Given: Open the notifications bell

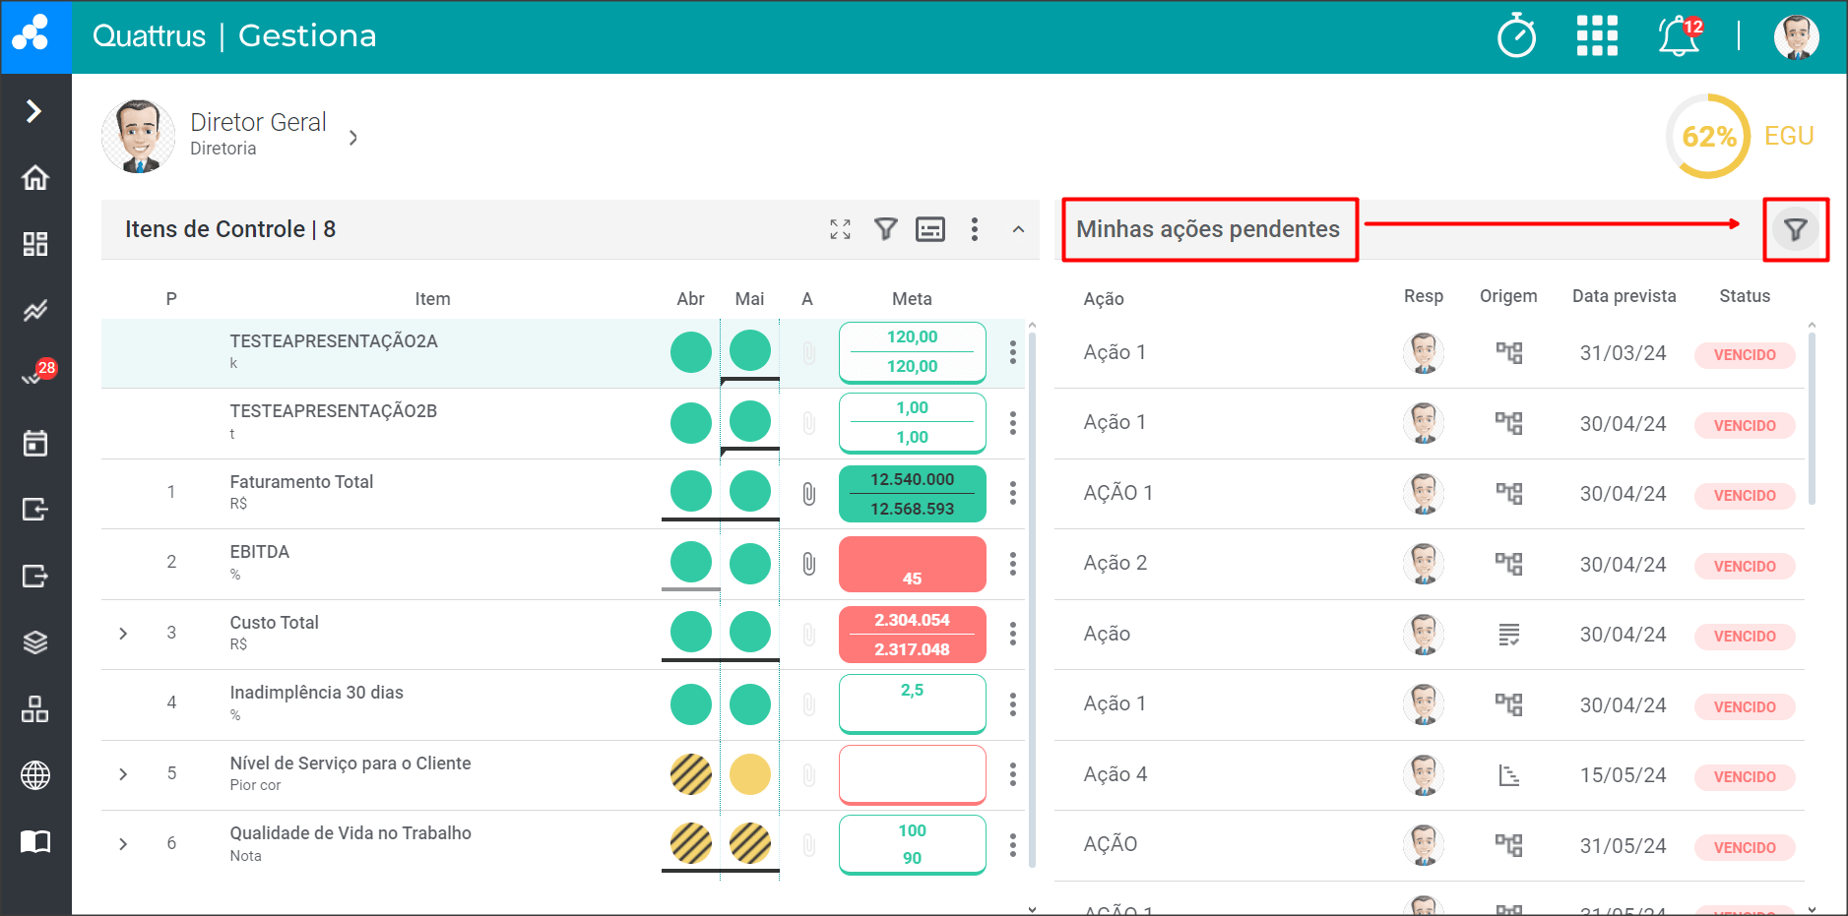Looking at the screenshot, I should pyautogui.click(x=1679, y=36).
